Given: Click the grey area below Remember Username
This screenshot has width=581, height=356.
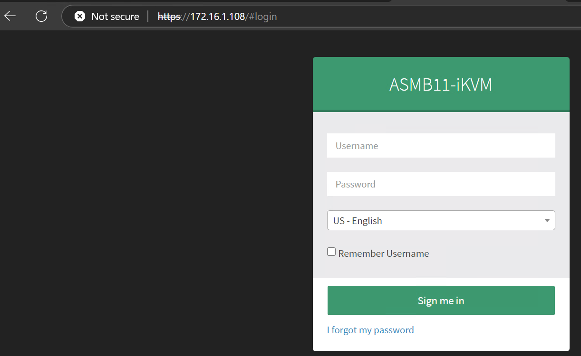Looking at the screenshot, I should [441, 268].
